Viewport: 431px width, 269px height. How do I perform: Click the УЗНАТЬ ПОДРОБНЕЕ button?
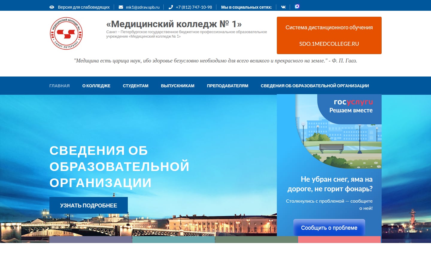(x=89, y=205)
